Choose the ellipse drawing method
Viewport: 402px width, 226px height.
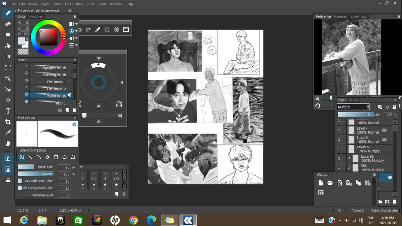[64, 157]
